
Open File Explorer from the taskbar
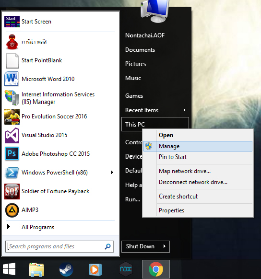(36, 269)
